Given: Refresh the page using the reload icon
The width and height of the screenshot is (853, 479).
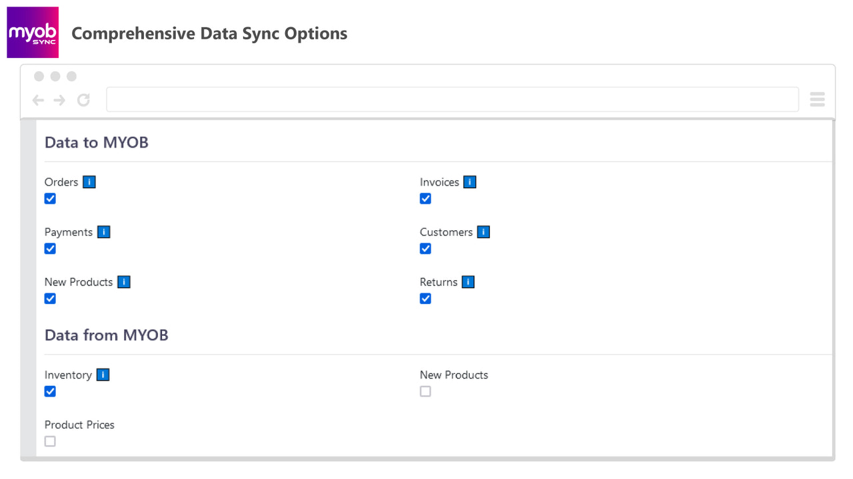Looking at the screenshot, I should (83, 99).
